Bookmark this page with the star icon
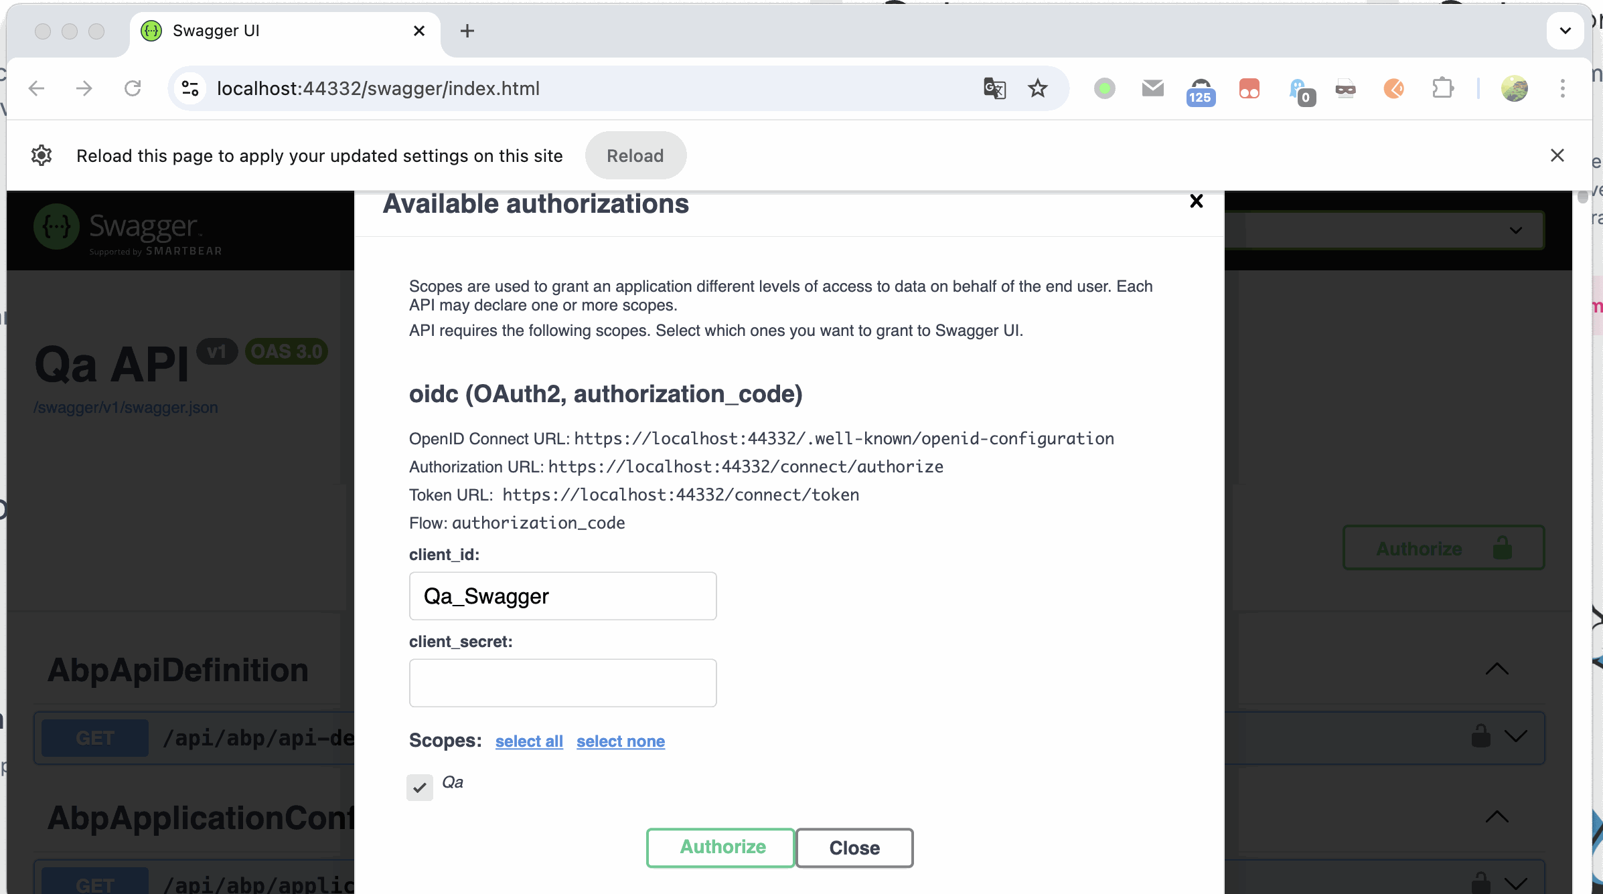The width and height of the screenshot is (1603, 894). point(1038,88)
